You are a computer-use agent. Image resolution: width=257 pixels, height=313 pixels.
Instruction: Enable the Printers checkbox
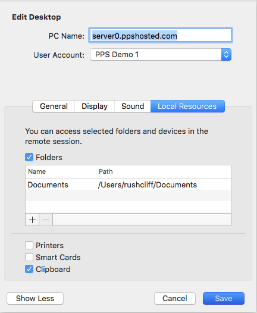point(29,245)
